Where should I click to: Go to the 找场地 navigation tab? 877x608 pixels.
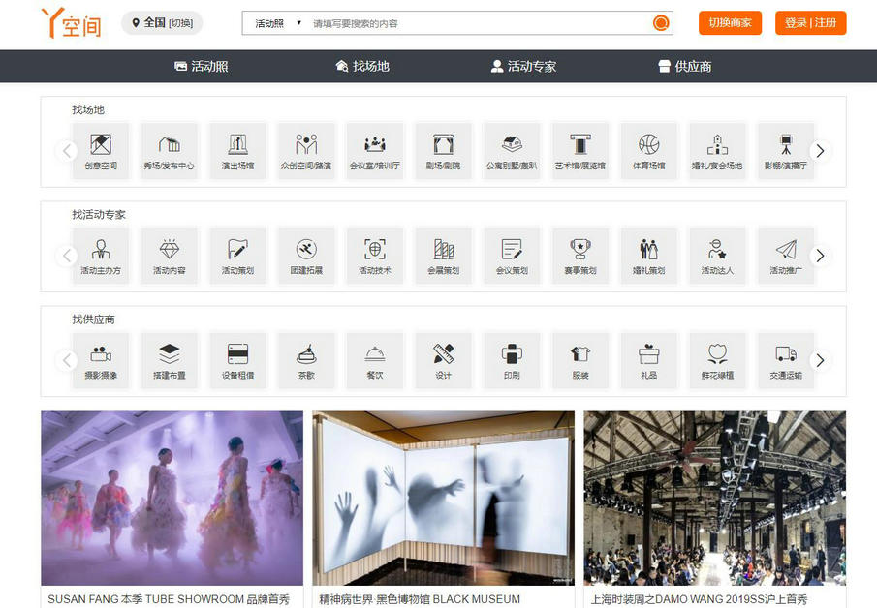361,66
